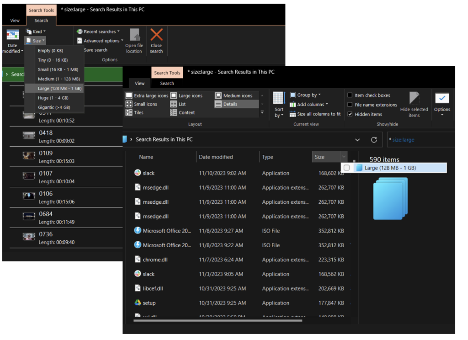The height and width of the screenshot is (340, 468).
Task: Click Save search
Action: [95, 50]
